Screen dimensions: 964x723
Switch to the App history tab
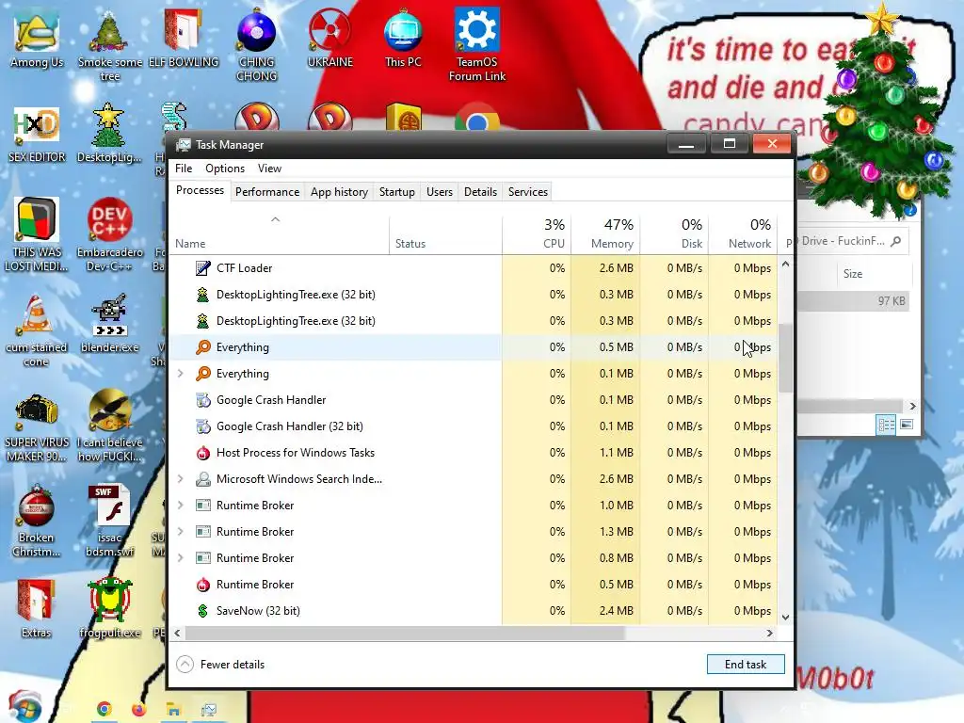pos(339,192)
